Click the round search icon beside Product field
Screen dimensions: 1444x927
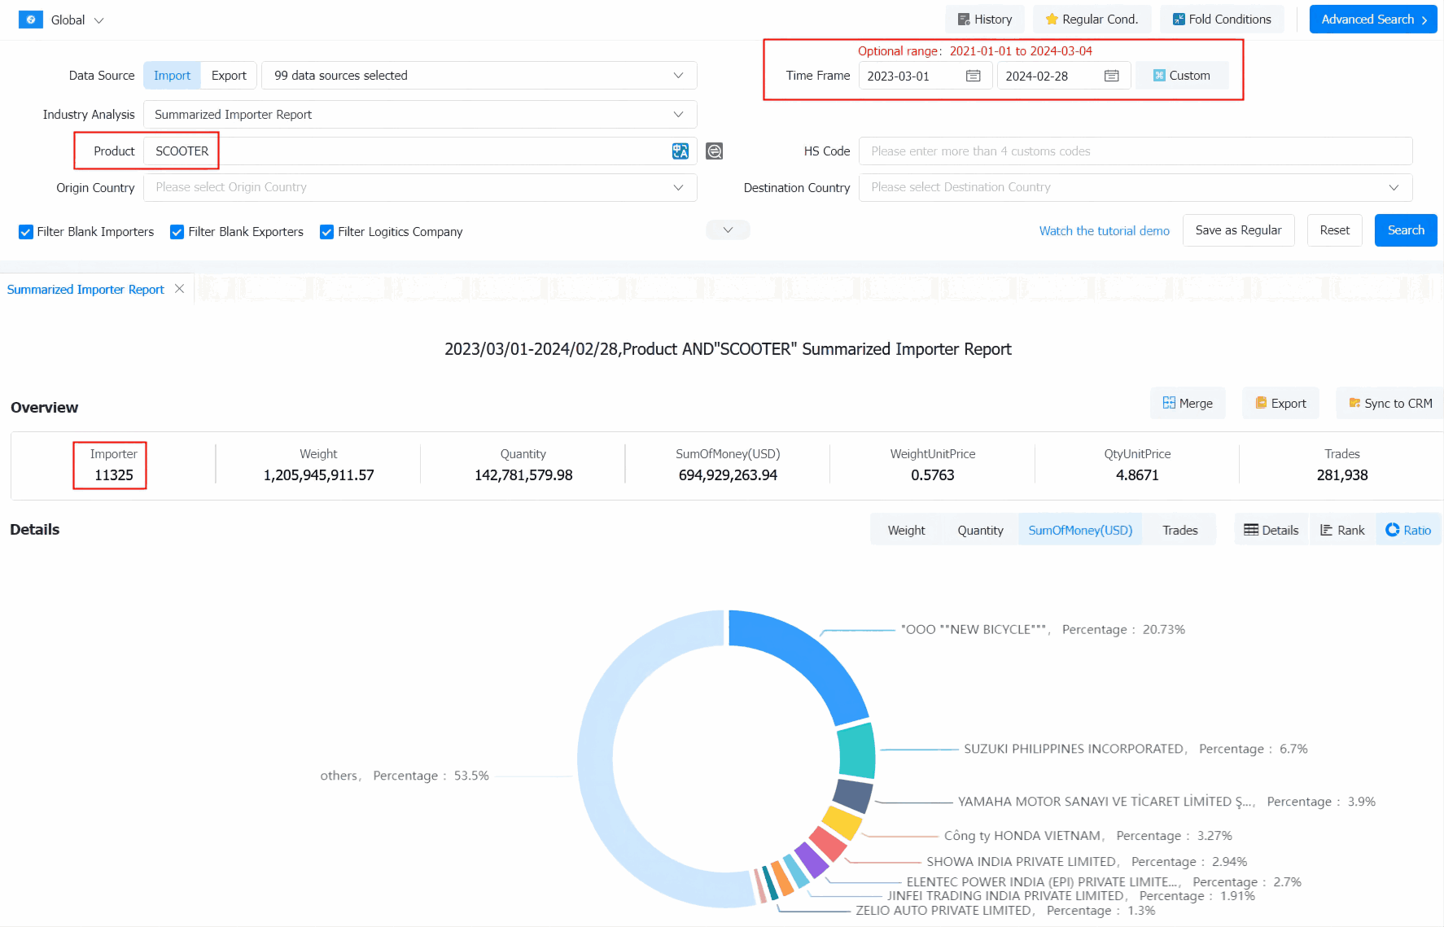(x=714, y=151)
